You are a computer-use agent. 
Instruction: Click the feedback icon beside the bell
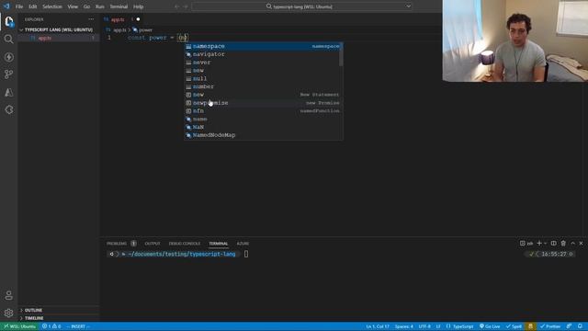(x=570, y=326)
